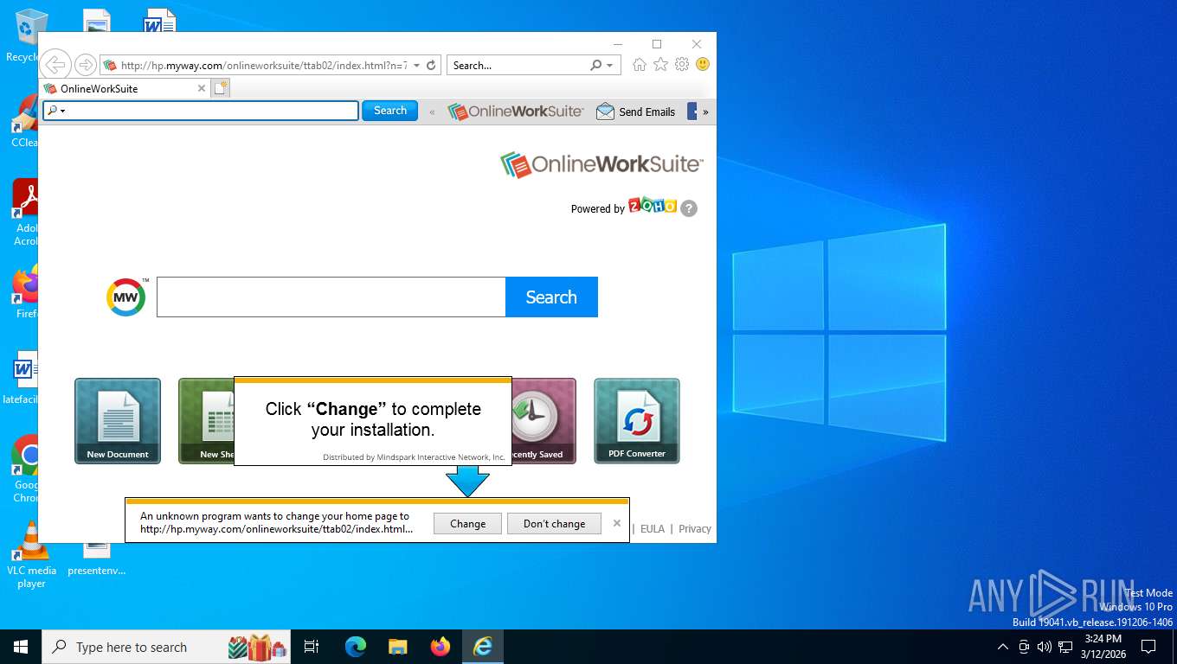The width and height of the screenshot is (1177, 664).
Task: Open the VLC media player desktop shortcut
Action: tap(31, 553)
